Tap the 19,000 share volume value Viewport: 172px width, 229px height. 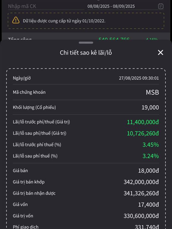coord(150,108)
